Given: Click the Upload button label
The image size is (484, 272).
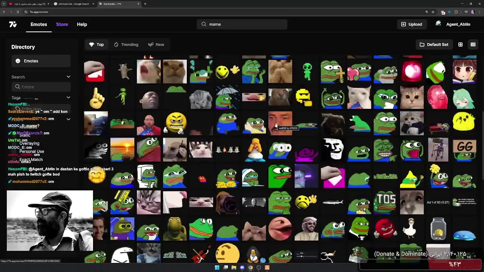Looking at the screenshot, I should [x=415, y=24].
